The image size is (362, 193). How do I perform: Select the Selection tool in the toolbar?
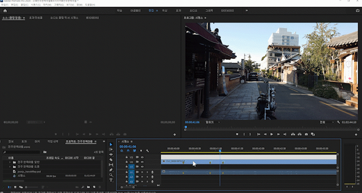click(111, 144)
